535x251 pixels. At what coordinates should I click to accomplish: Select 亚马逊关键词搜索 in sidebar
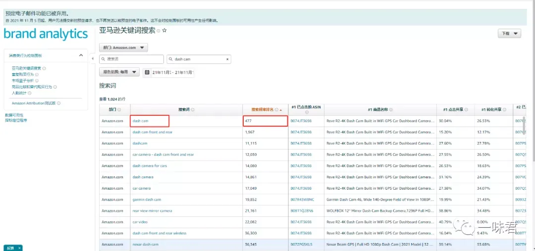pyautogui.click(x=27, y=68)
